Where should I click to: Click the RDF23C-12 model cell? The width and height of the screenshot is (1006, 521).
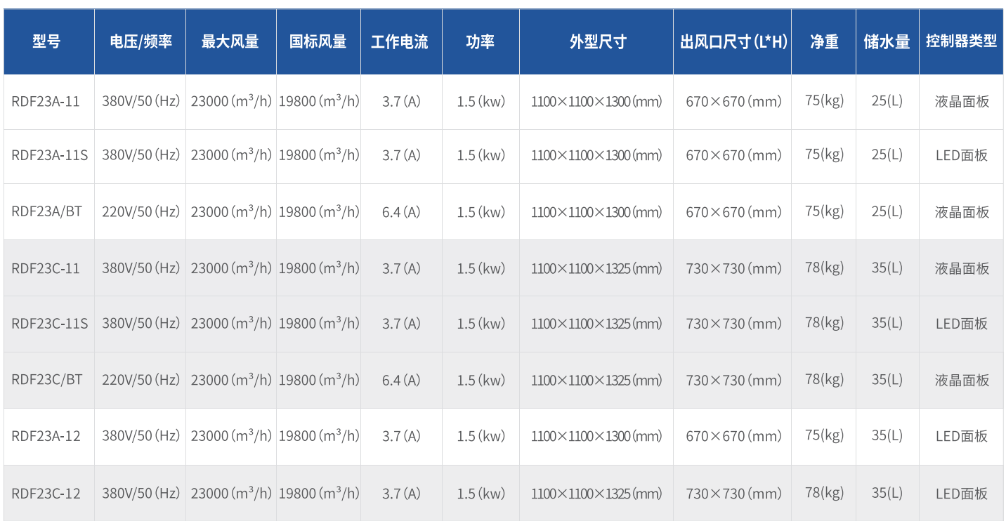[x=46, y=493]
